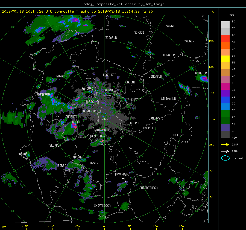Click the BADAMI city label
Screen dimensions: 246x230
[108, 90]
